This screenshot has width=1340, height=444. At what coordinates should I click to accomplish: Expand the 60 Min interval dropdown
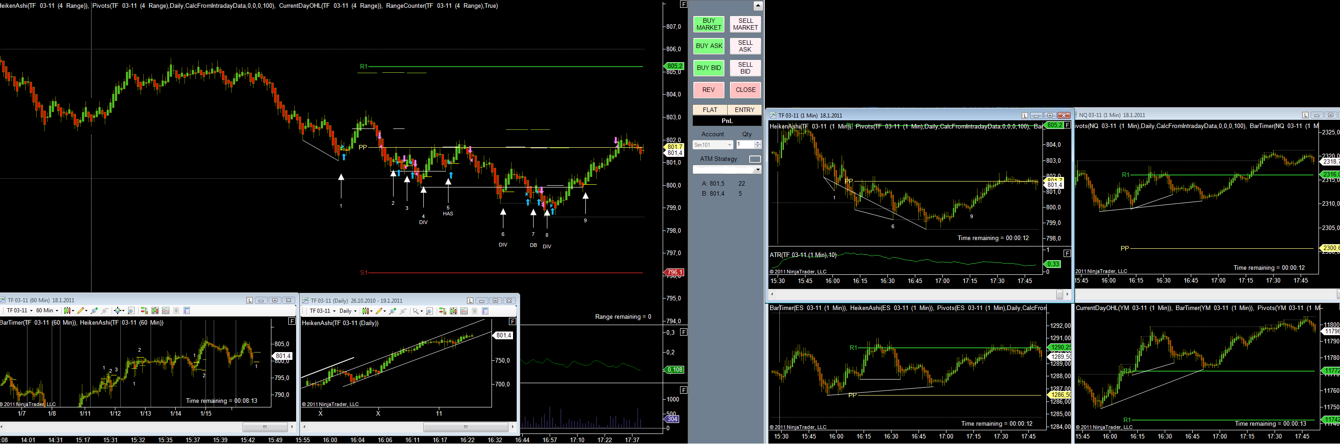point(57,311)
